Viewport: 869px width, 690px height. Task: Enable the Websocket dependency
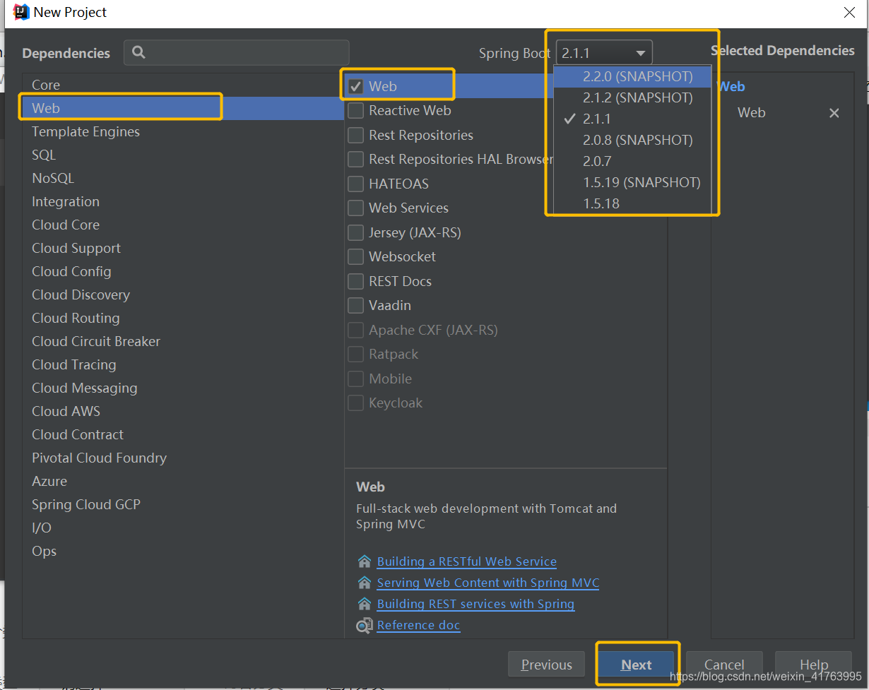356,257
